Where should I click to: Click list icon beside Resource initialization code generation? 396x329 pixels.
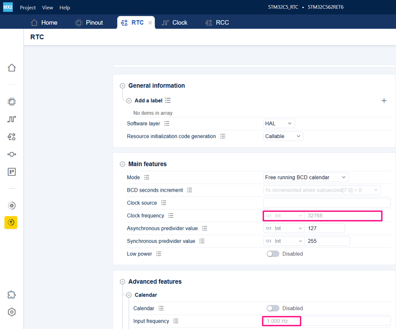tap(223, 137)
